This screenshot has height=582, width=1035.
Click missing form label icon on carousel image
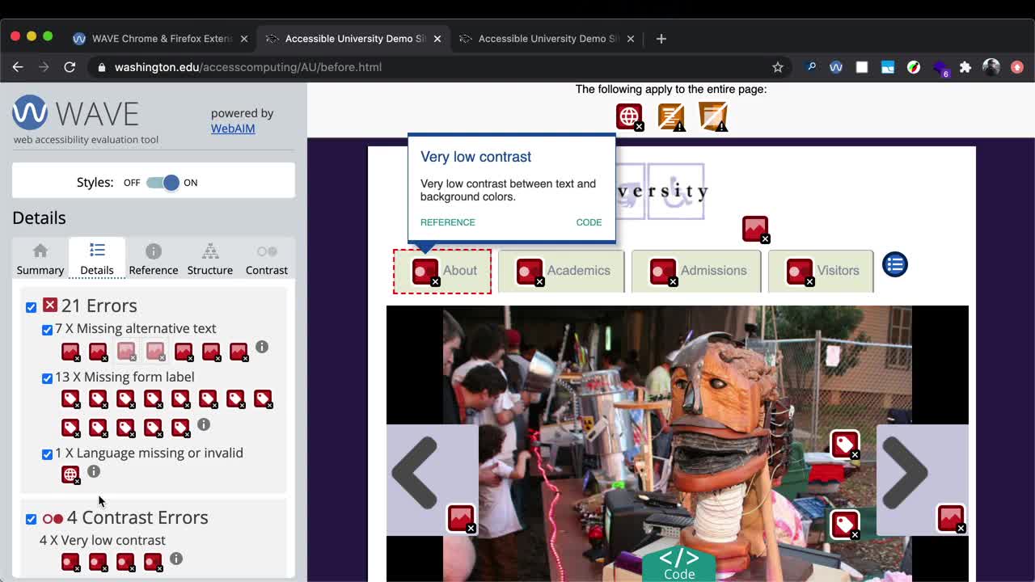845,444
